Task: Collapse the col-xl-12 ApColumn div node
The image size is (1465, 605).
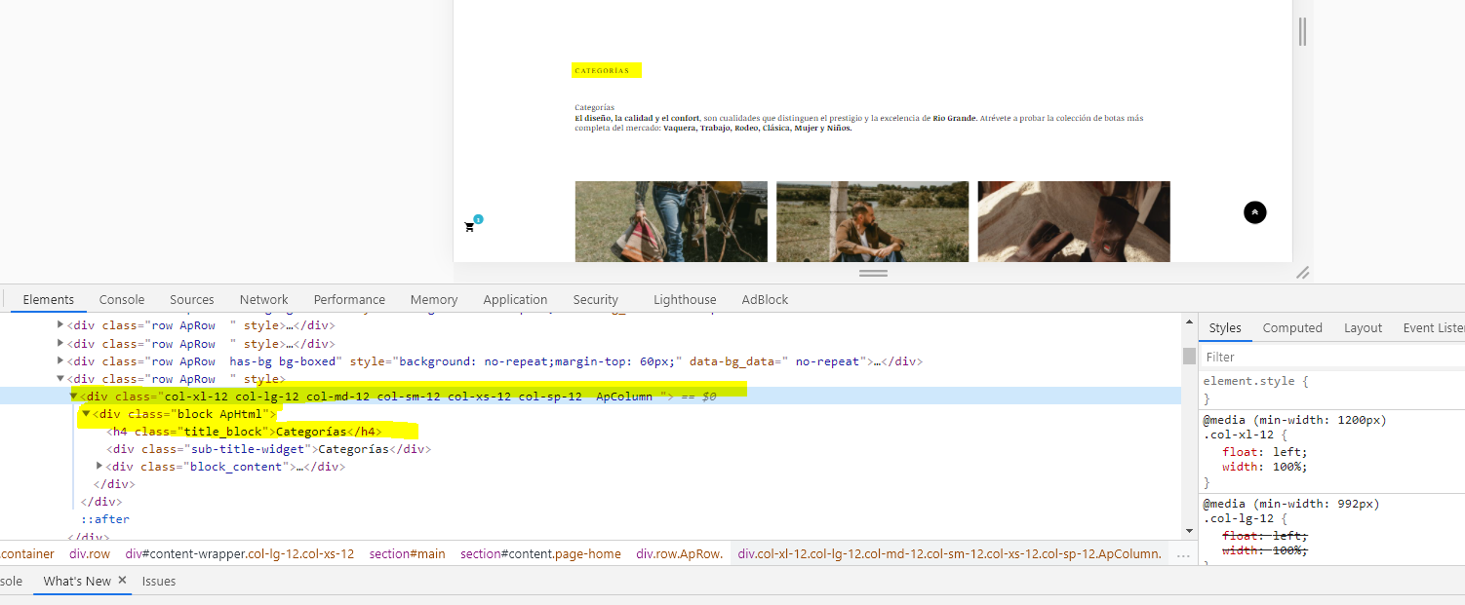Action: coord(74,397)
